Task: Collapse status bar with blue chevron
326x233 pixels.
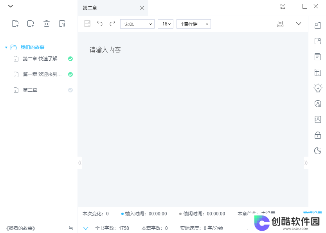Action: tap(86, 228)
